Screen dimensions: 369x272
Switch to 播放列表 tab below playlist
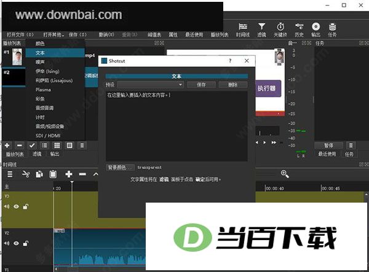(x=15, y=154)
